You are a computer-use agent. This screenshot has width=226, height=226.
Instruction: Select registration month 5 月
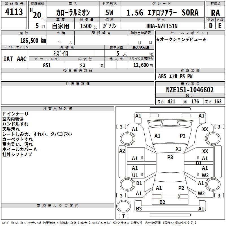click(x=40, y=26)
